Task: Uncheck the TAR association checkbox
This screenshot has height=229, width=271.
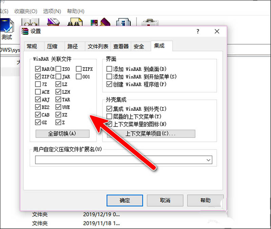Action: (58, 99)
